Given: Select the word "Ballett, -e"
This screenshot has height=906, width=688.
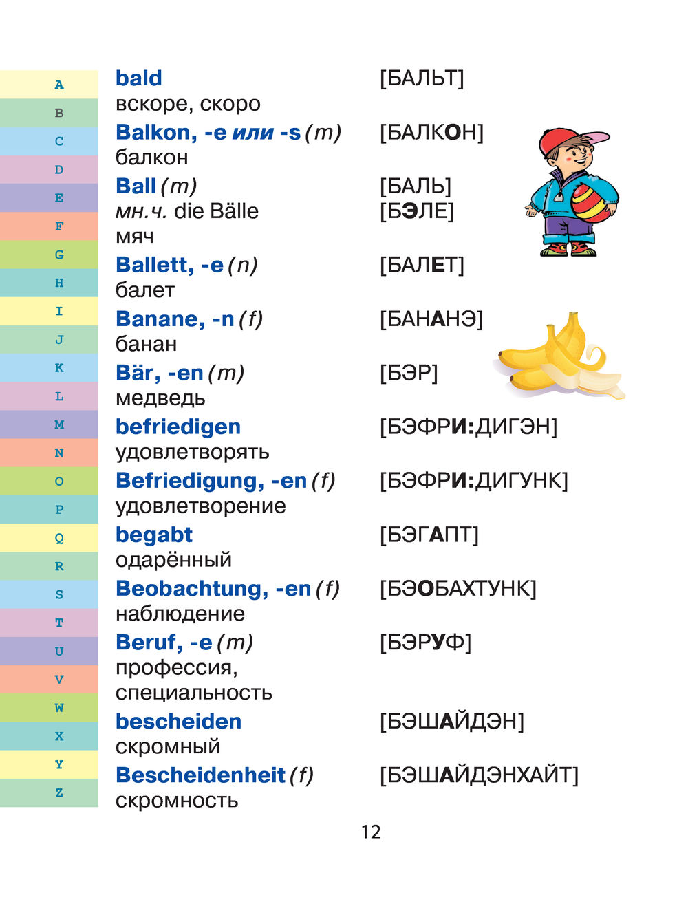Looking at the screenshot, I should point(169,265).
